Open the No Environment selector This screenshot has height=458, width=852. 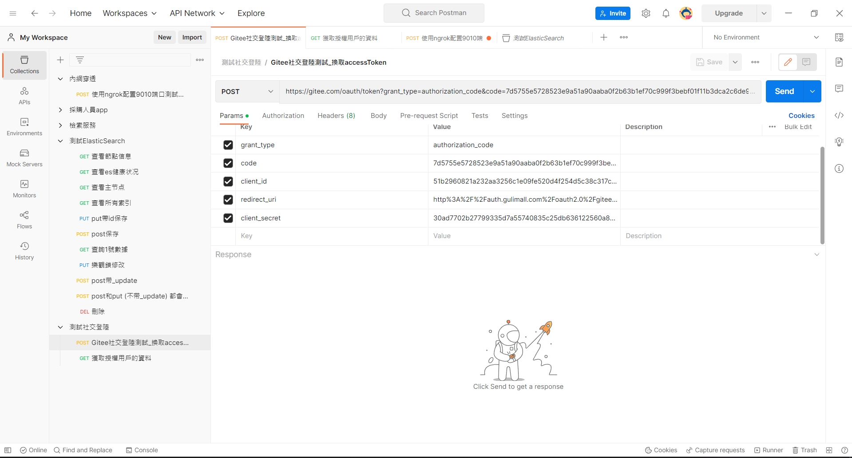click(x=766, y=38)
